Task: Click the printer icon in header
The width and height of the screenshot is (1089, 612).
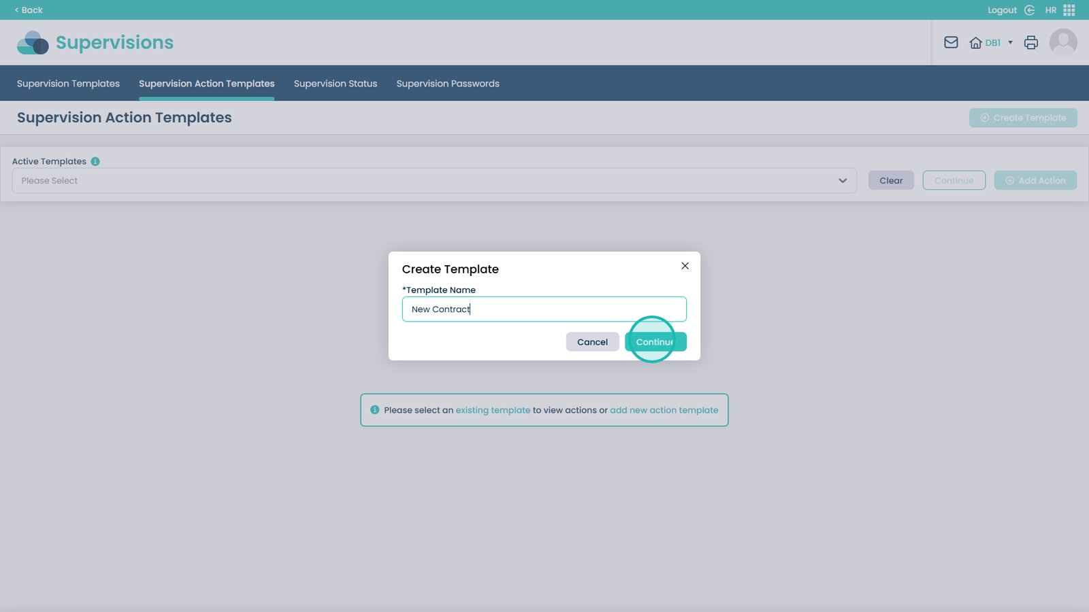Action: (x=1031, y=43)
